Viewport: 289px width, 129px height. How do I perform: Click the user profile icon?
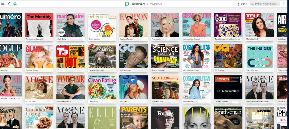tap(238, 4)
